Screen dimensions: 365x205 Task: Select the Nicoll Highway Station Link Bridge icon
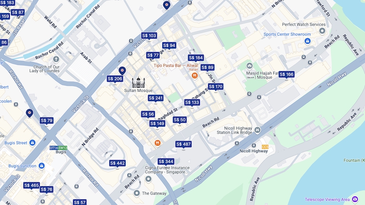(x=257, y=130)
